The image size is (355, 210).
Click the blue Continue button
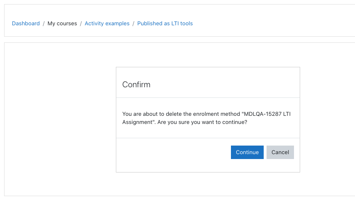pos(247,152)
